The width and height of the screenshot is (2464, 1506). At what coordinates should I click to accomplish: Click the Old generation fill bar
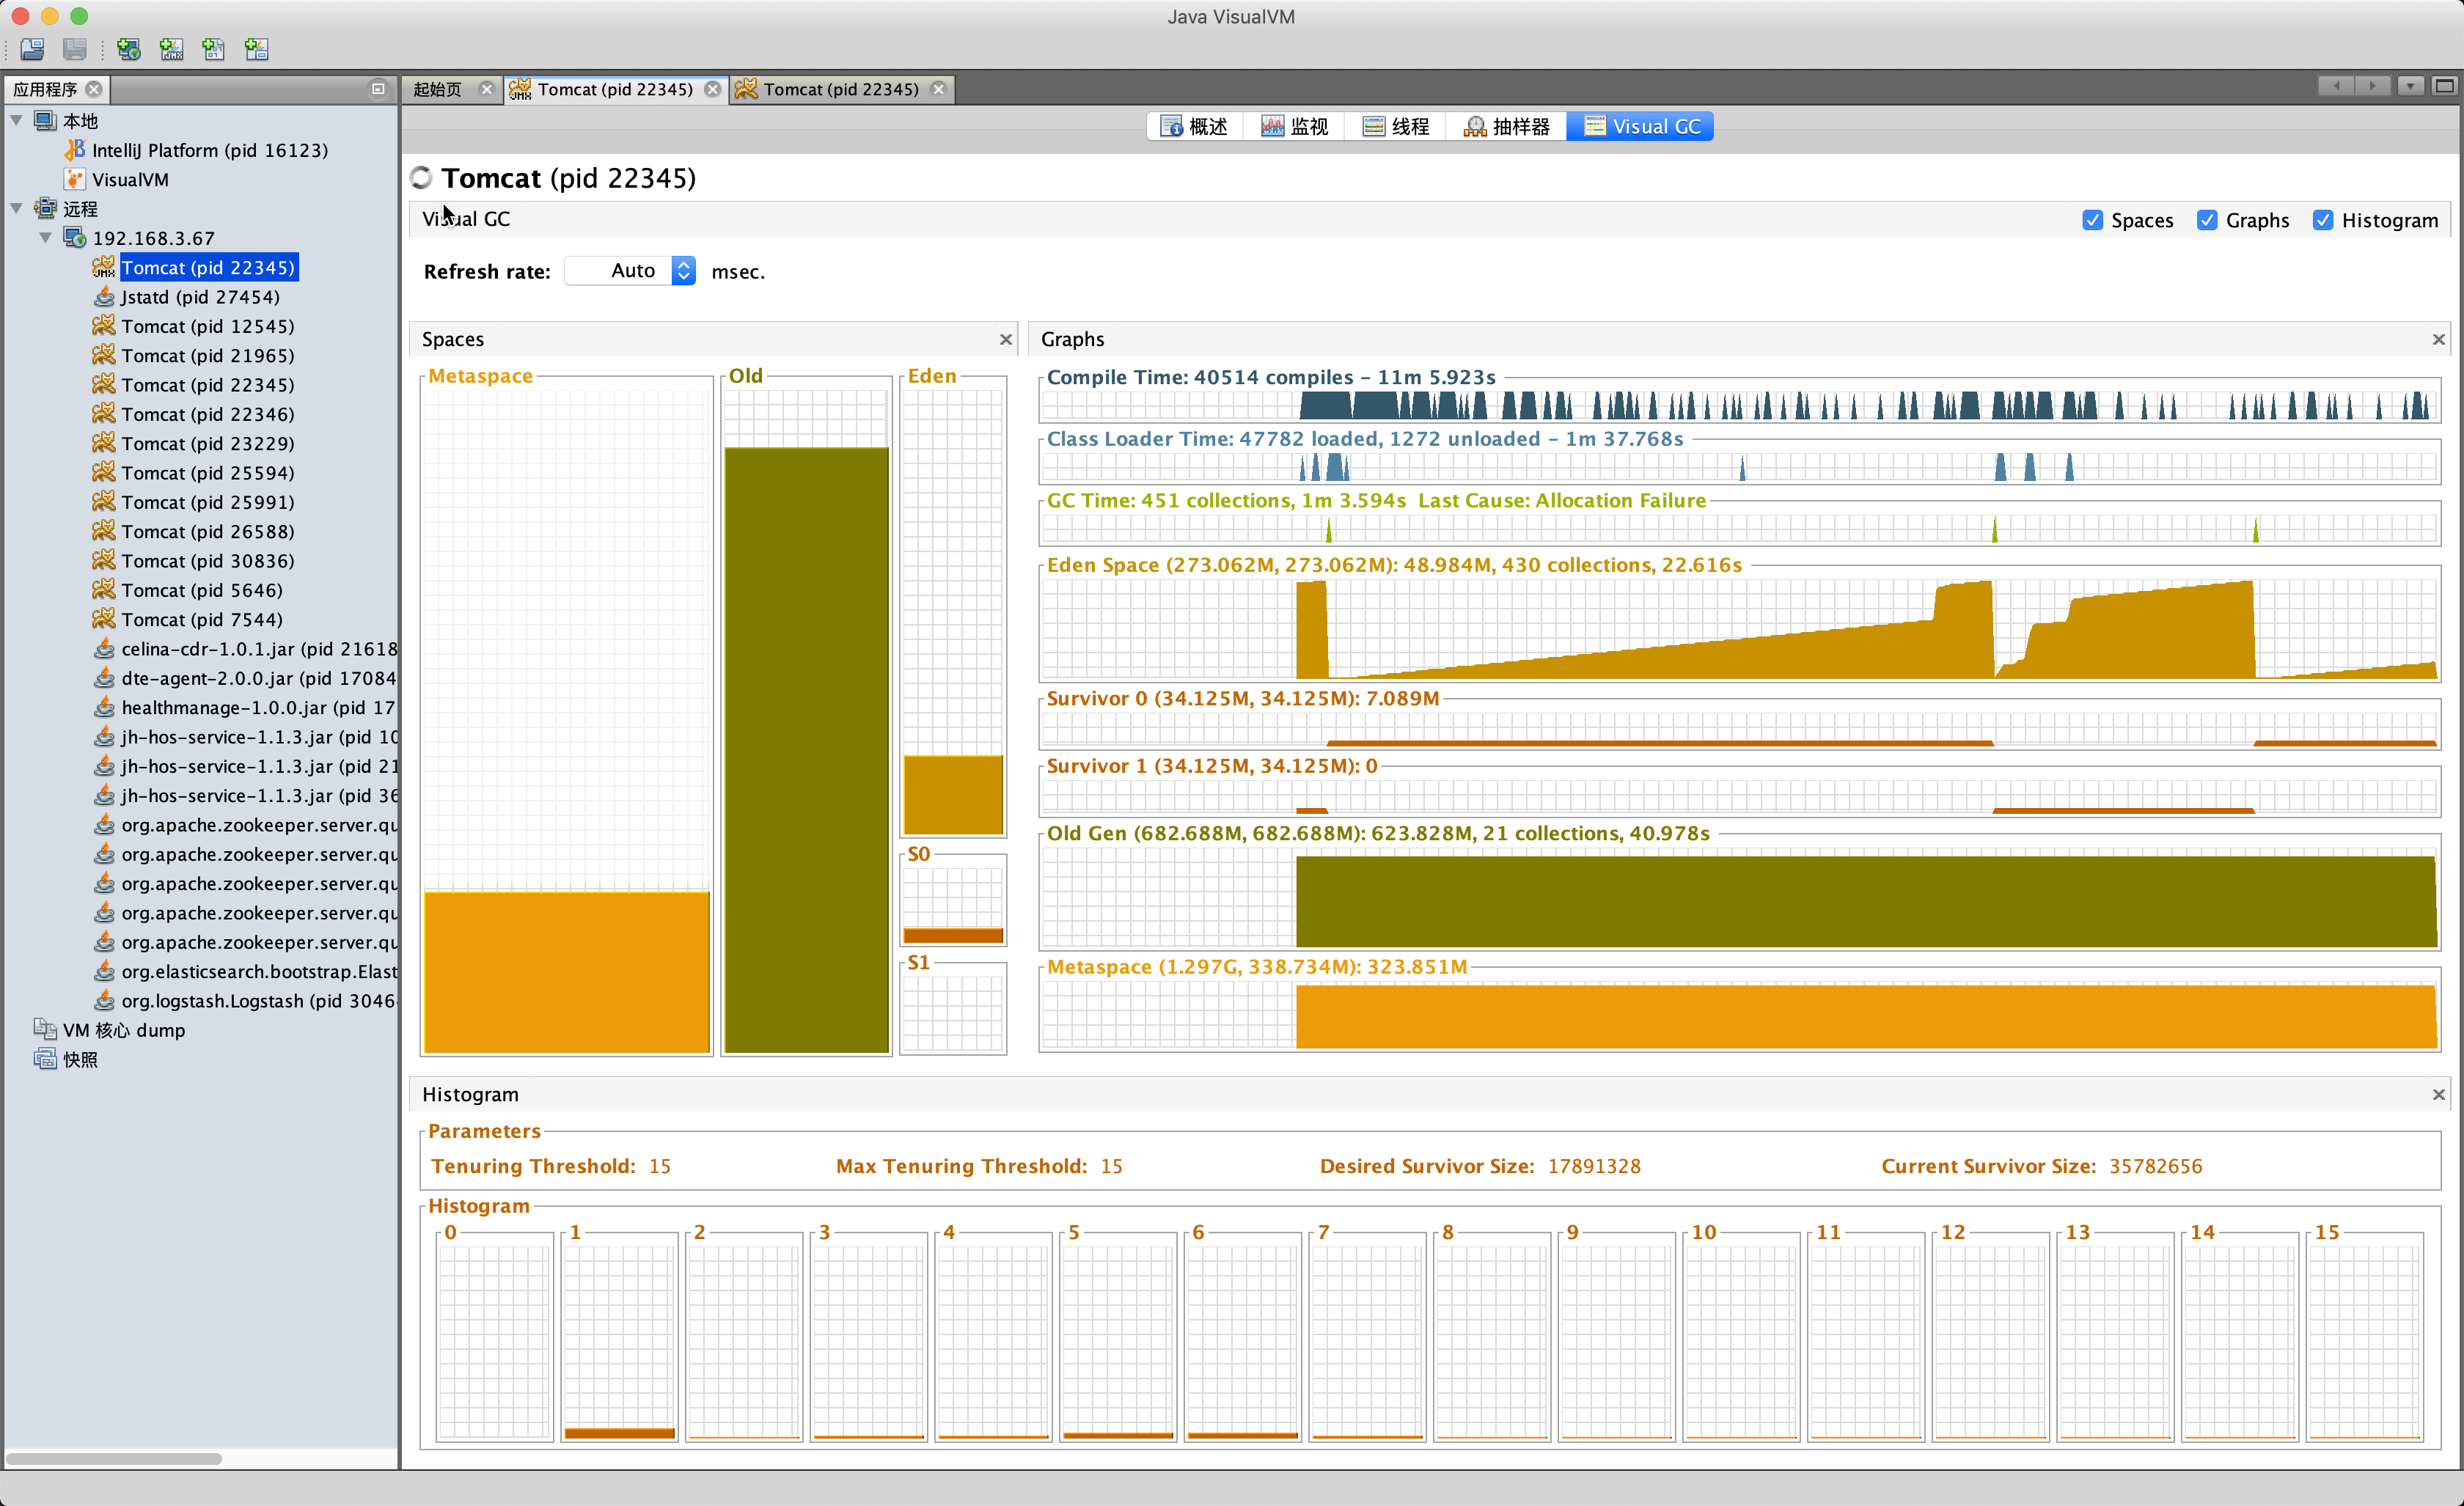[x=806, y=750]
